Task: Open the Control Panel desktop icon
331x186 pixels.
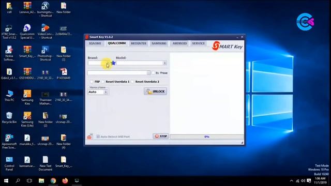Action: tap(9, 164)
